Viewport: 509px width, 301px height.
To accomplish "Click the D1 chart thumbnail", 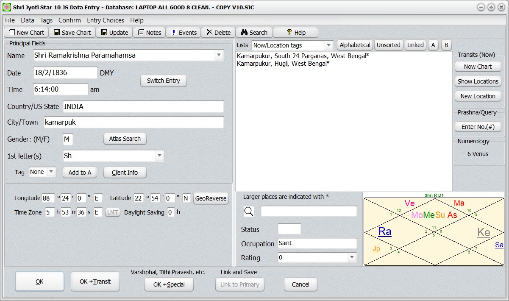I will tap(434, 231).
